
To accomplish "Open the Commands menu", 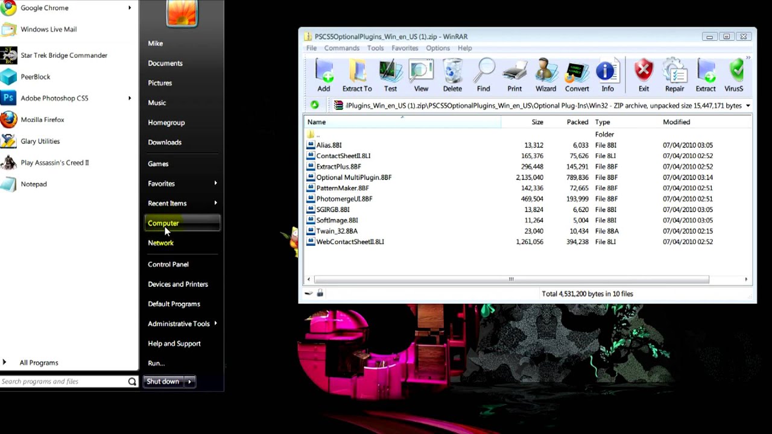I will 341,48.
